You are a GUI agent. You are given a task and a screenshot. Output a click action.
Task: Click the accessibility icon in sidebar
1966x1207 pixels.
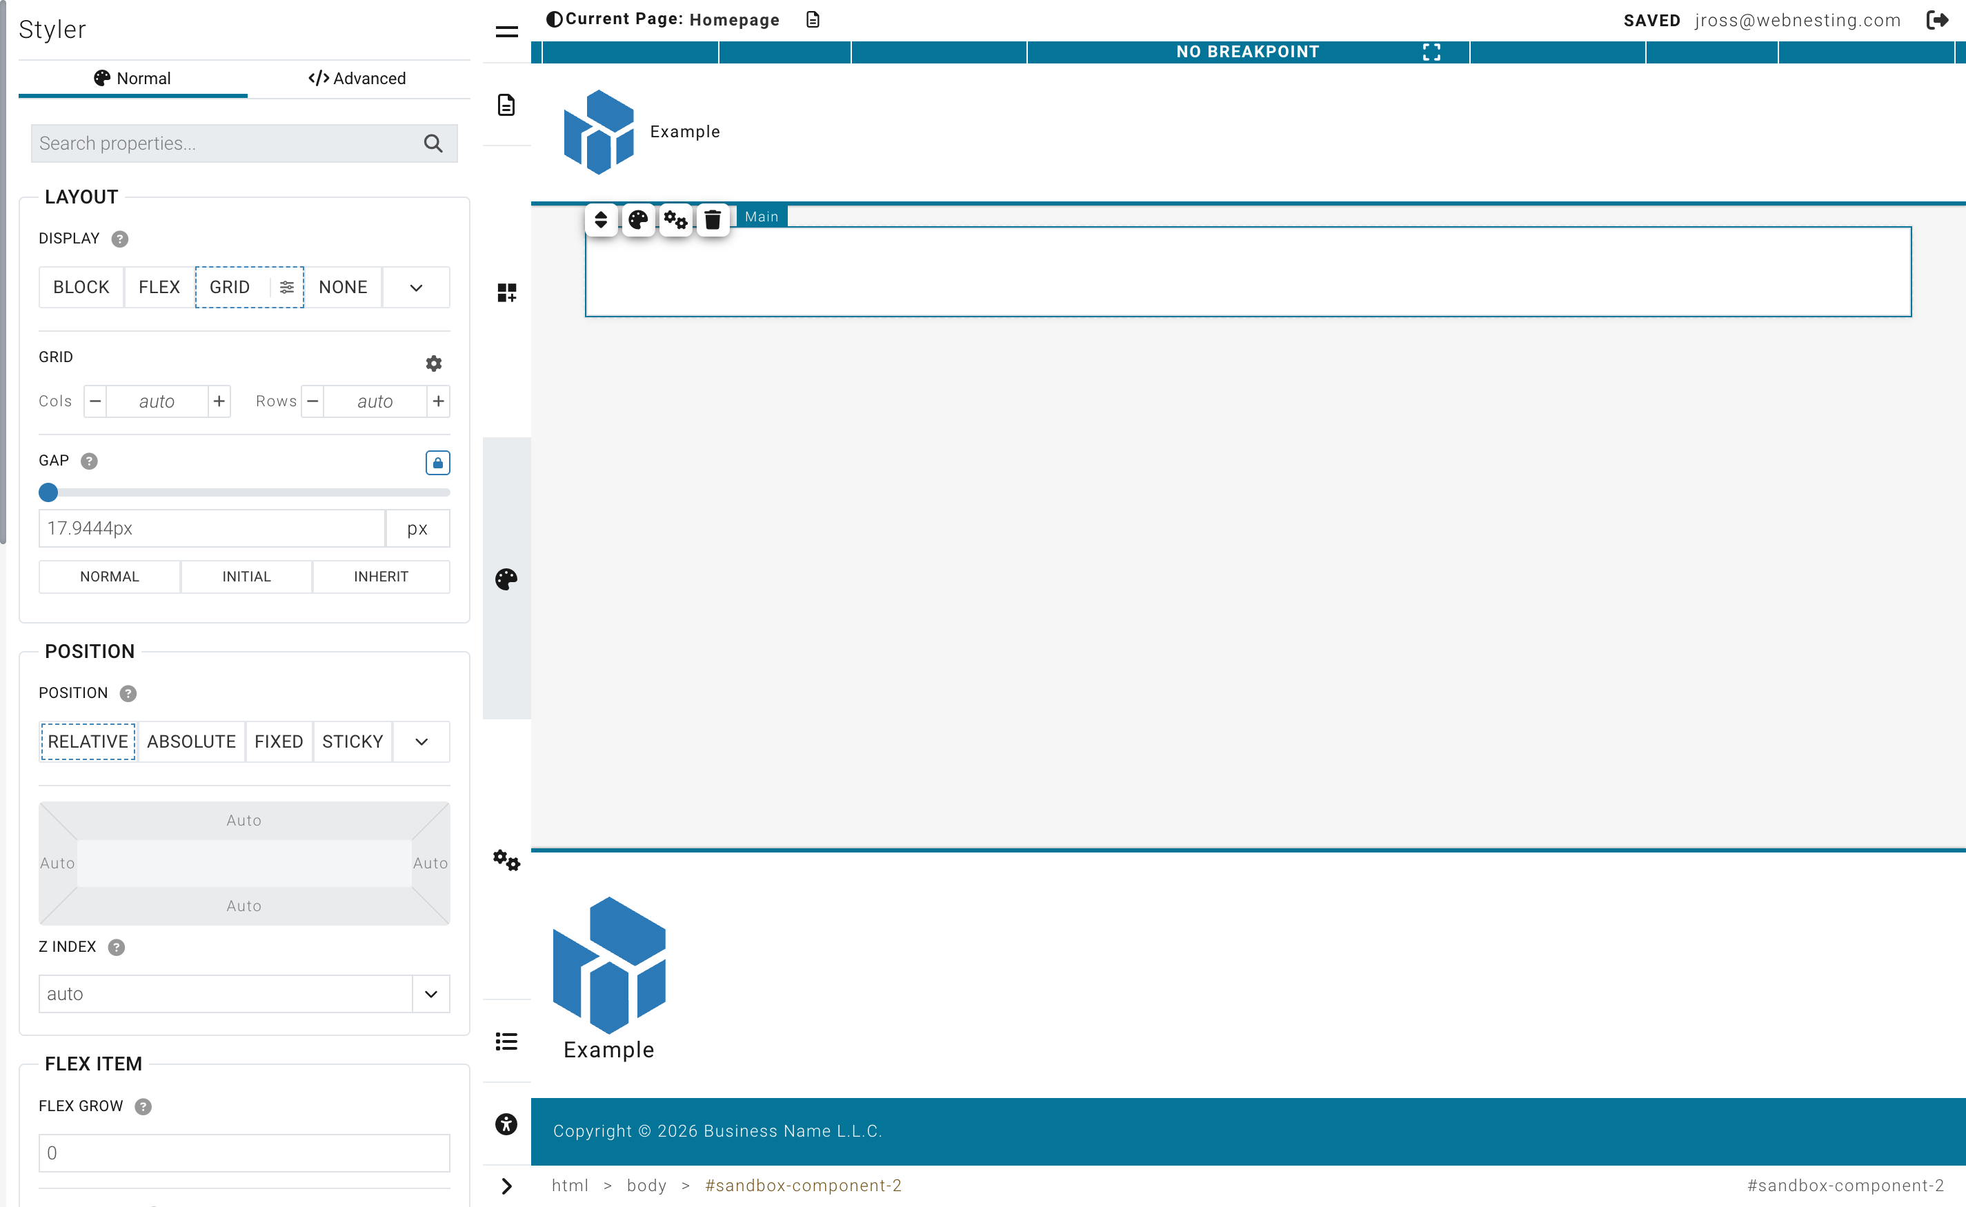tap(506, 1124)
